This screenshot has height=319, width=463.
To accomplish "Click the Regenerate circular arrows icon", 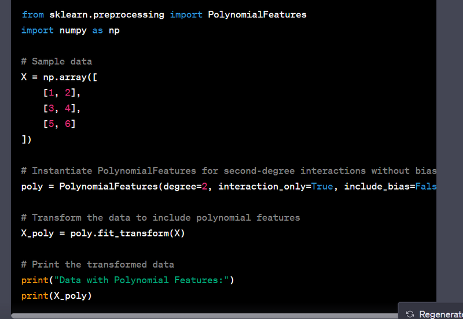I will click(x=410, y=314).
